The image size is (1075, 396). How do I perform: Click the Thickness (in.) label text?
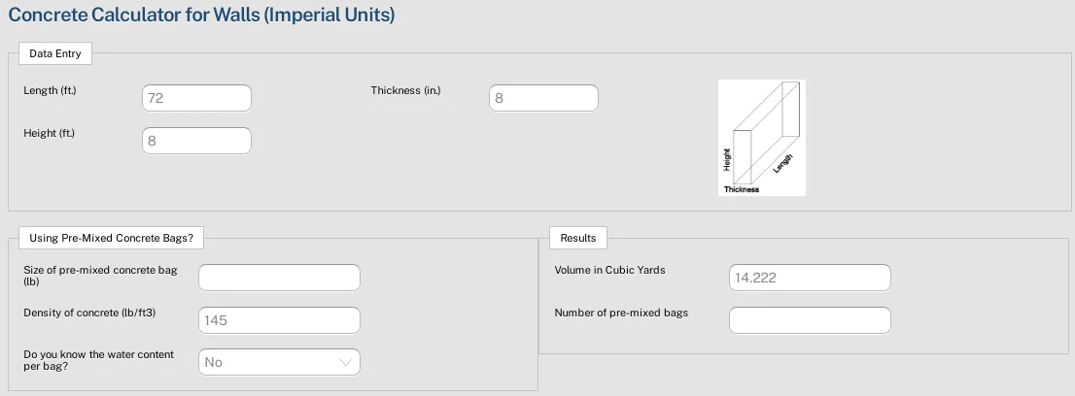coord(406,90)
